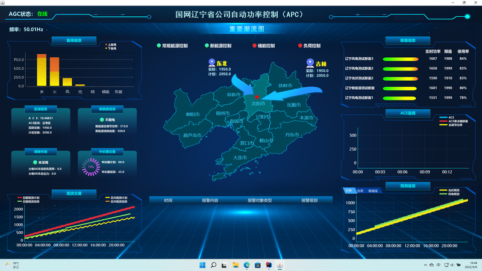Switch to the 联络线 forecast tab
Screen dimensions: 482x271
point(373,191)
